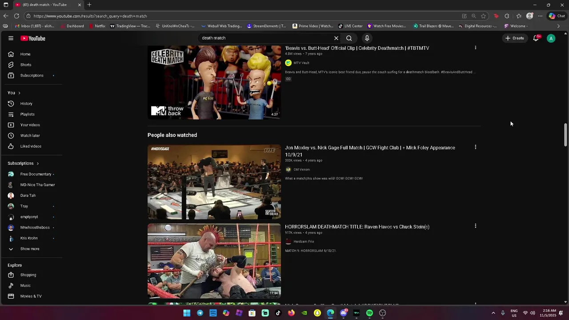
Task: Play the Jon Moxley vs. Nick Gage thumbnail
Action: click(214, 182)
